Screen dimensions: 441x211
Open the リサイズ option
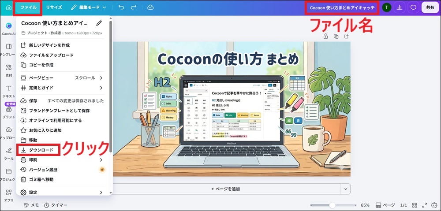click(54, 7)
